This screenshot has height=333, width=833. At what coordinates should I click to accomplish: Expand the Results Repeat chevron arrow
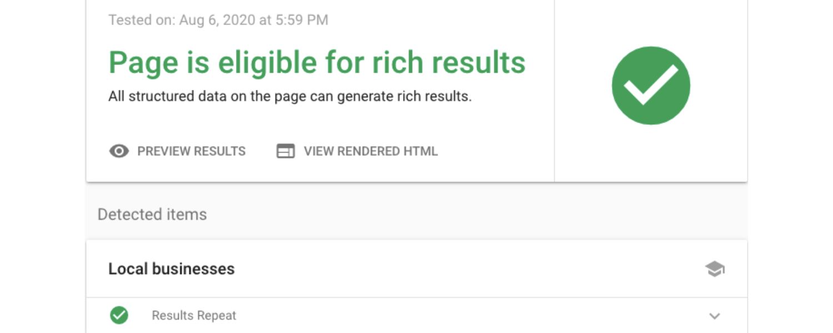(x=715, y=316)
